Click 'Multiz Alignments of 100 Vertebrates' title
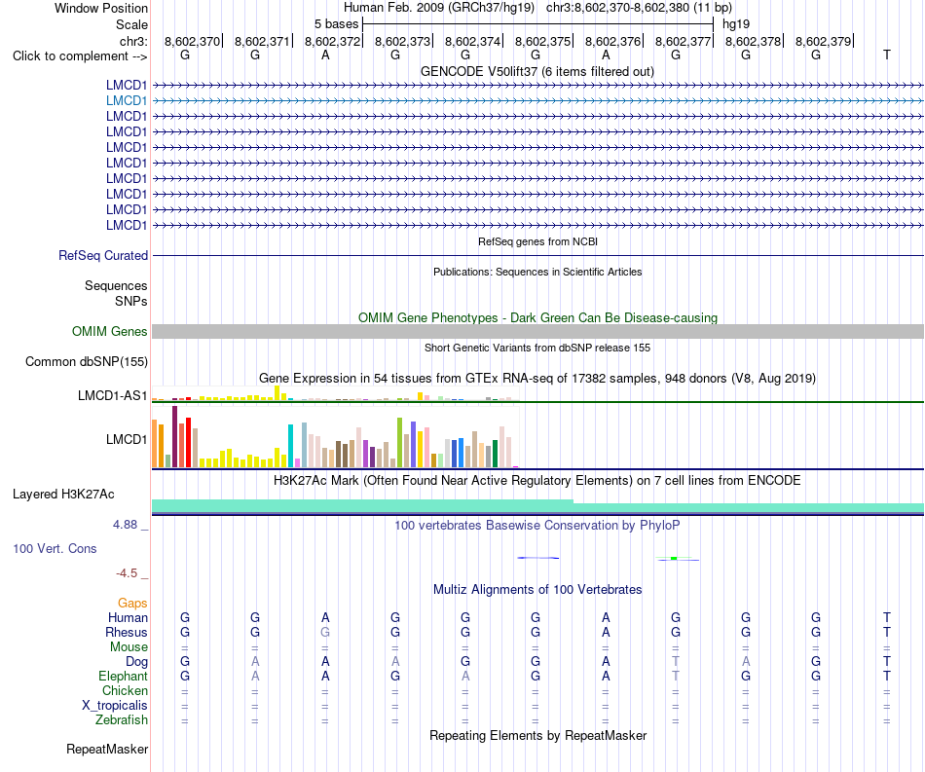 537,590
